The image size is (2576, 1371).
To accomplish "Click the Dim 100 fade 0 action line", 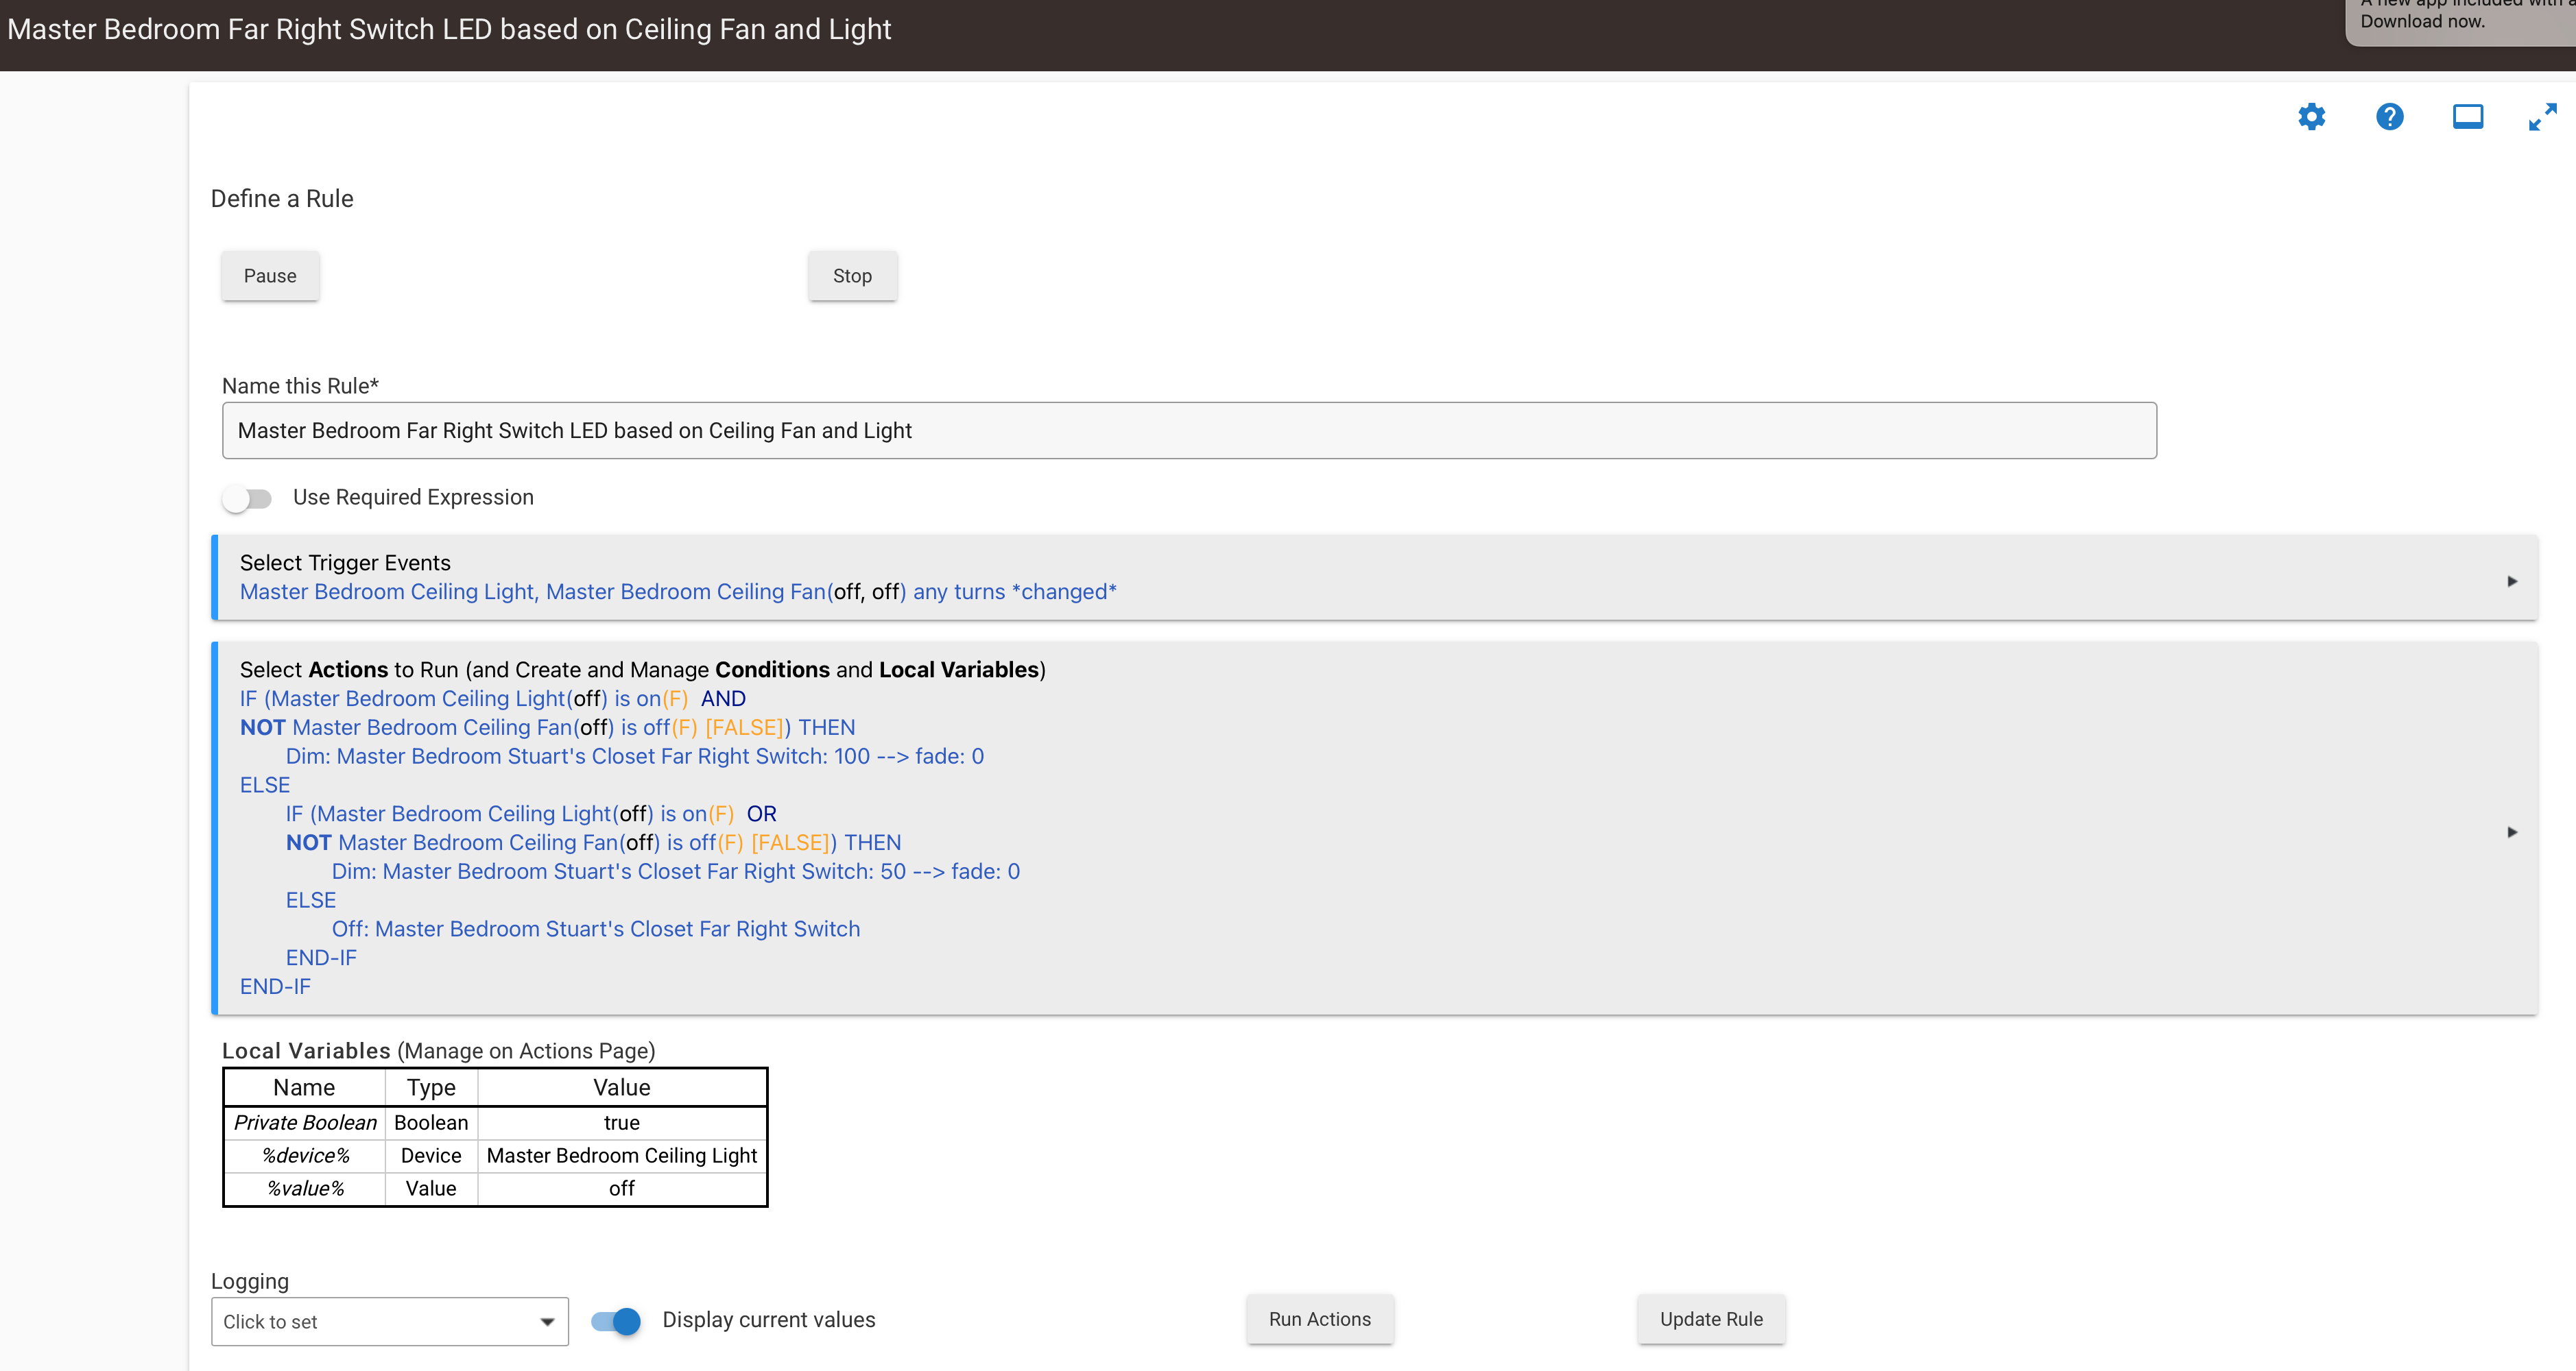I will [634, 756].
